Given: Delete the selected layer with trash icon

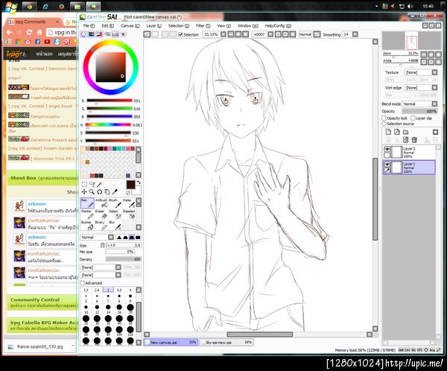Looking at the screenshot, I should click(x=414, y=140).
